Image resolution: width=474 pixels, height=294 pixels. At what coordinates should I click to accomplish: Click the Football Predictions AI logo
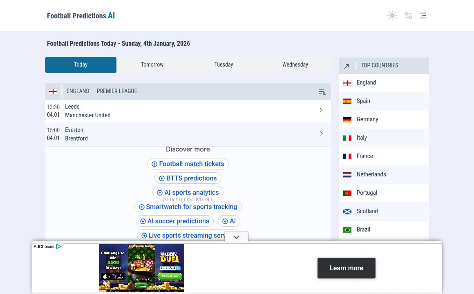pos(81,16)
